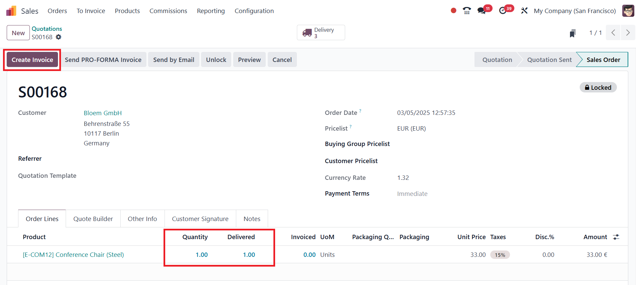
Task: Click the Pricelist field EUR (EUR)
Action: [411, 129]
